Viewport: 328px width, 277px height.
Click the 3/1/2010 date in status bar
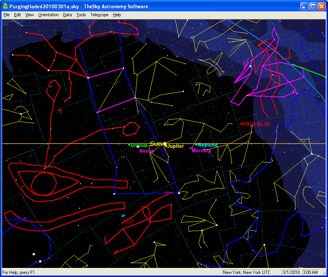[291, 272]
